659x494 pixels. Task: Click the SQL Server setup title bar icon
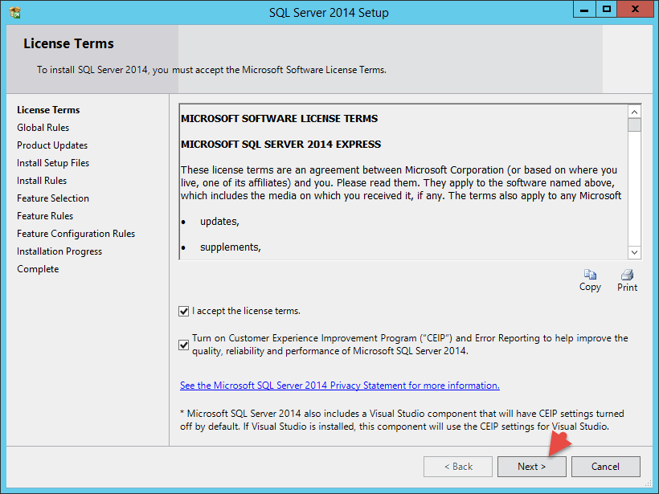coord(15,13)
